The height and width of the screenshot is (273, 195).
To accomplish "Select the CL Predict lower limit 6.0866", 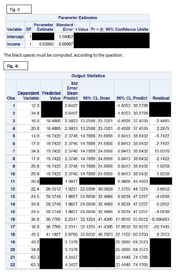I will 124,181.
